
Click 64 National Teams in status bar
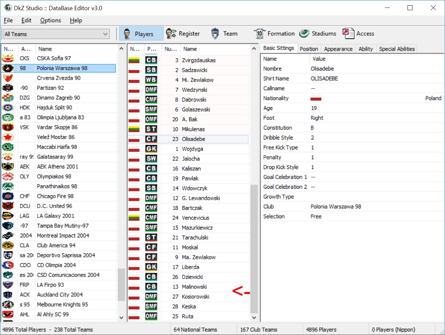[x=195, y=329]
